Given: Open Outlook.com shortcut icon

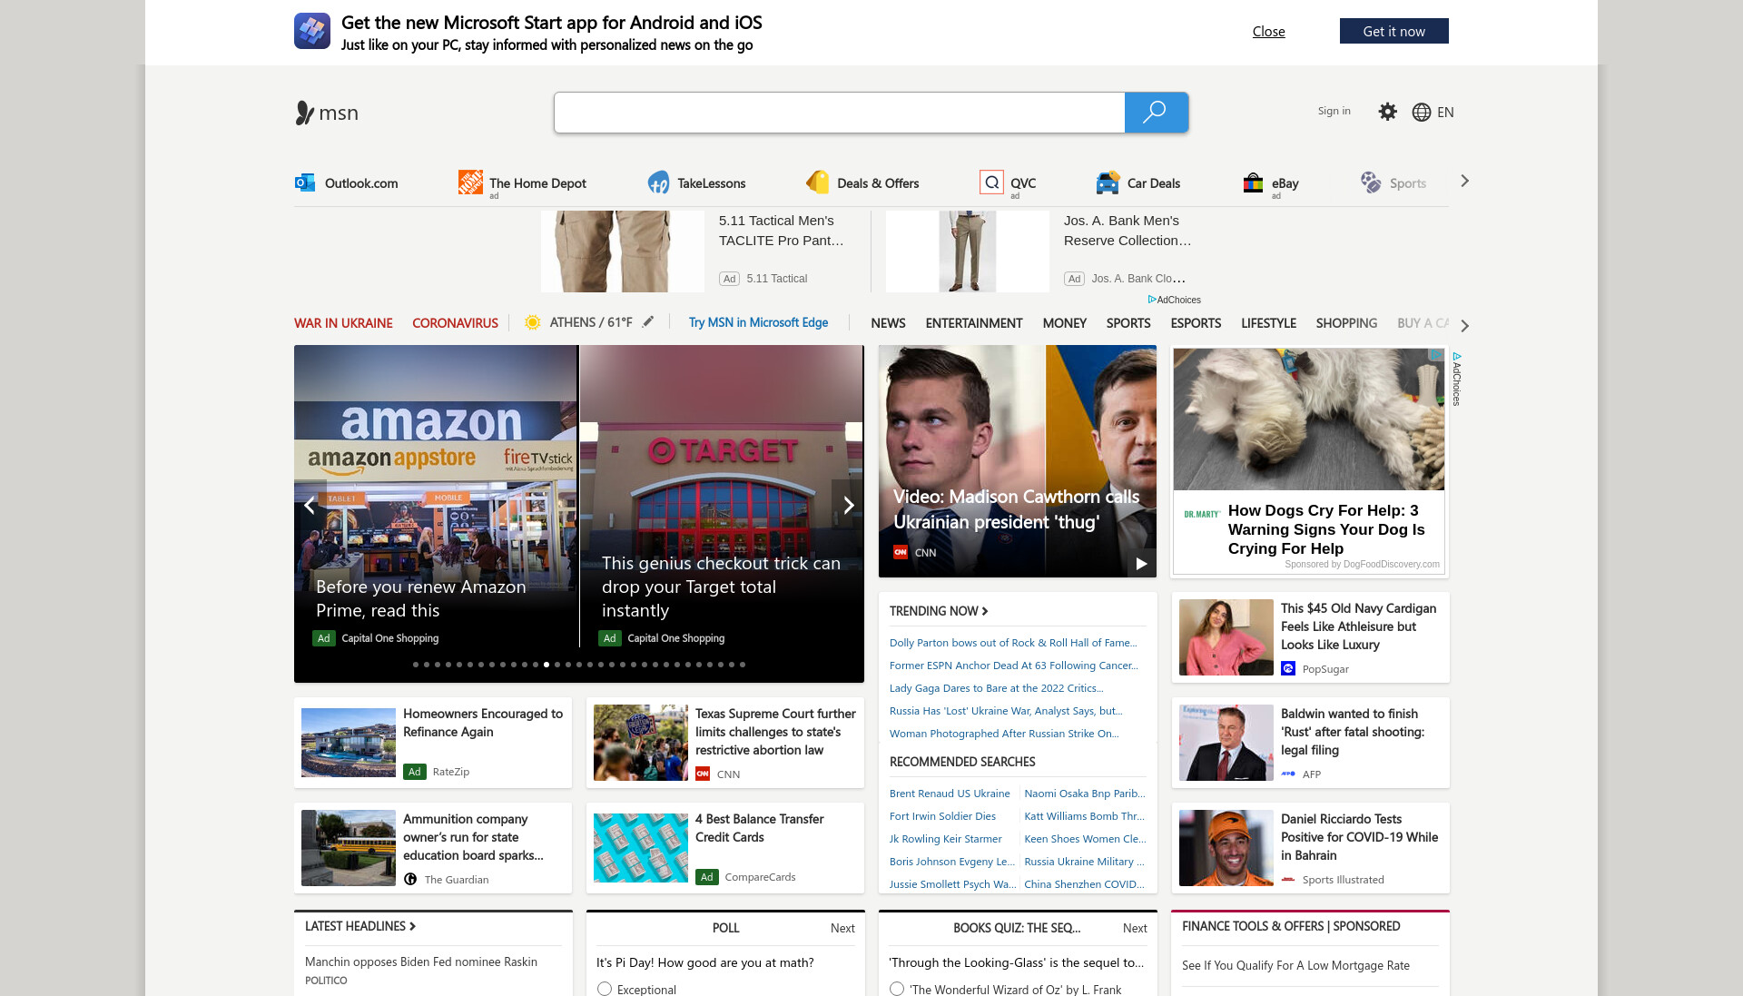Looking at the screenshot, I should tap(304, 182).
